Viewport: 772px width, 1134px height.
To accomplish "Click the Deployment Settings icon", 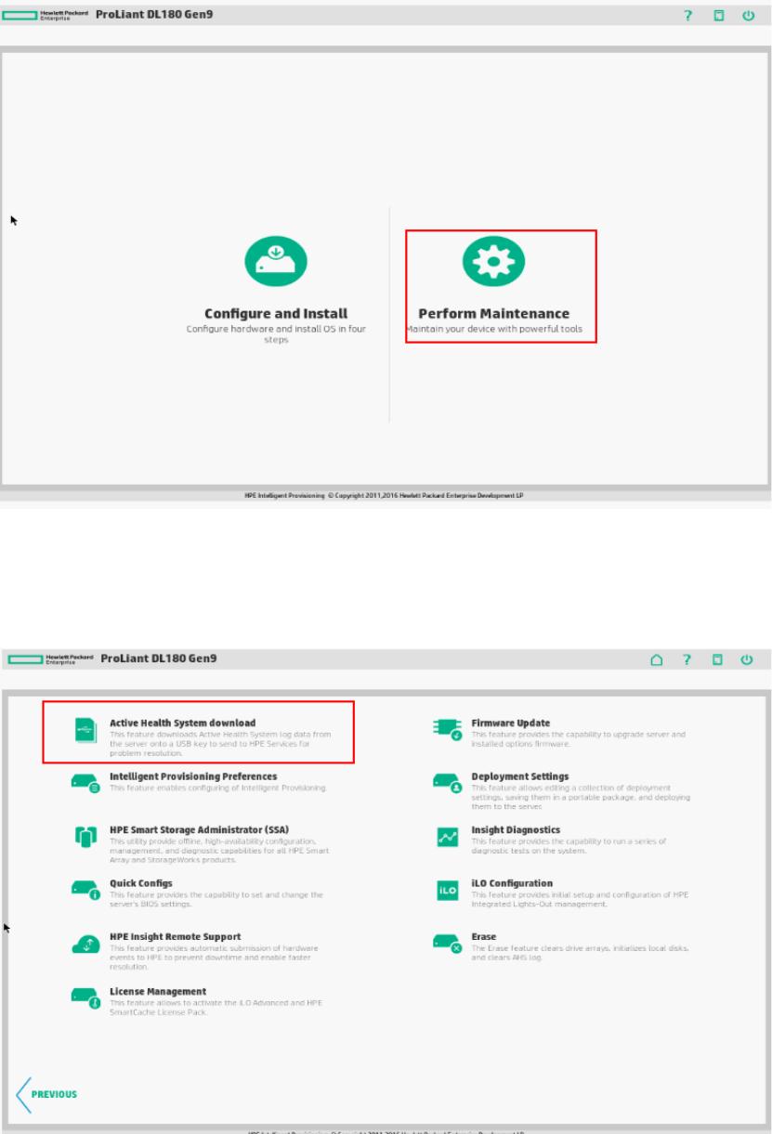I will click(x=448, y=784).
